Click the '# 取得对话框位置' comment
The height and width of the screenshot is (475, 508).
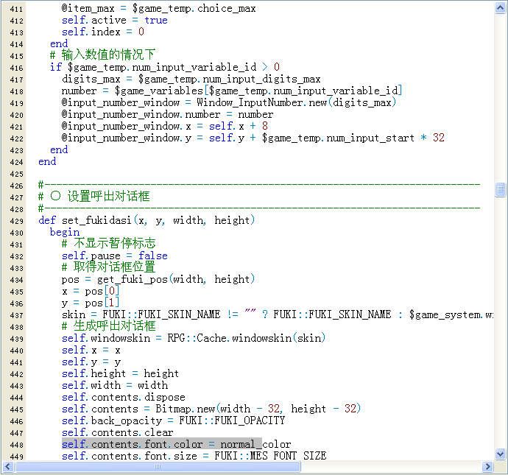tap(108, 267)
